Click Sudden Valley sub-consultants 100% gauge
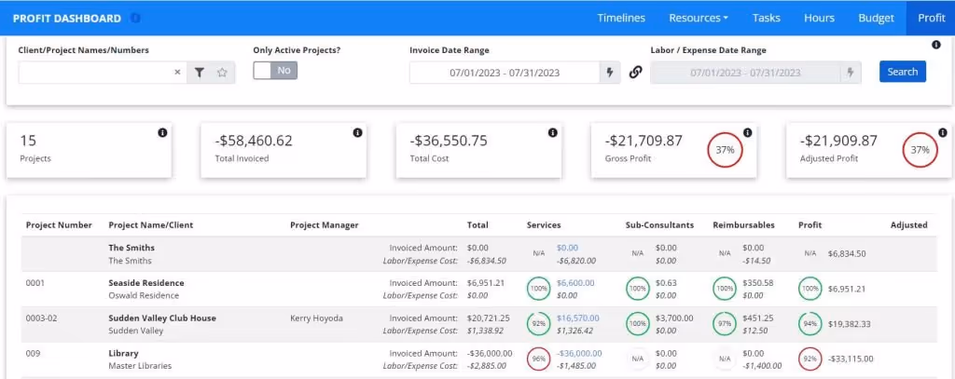The width and height of the screenshot is (955, 379). point(638,324)
